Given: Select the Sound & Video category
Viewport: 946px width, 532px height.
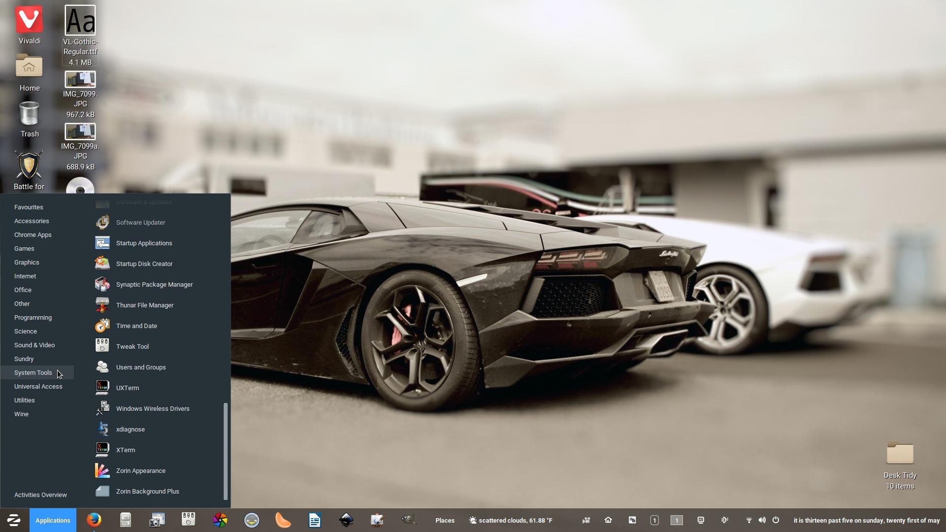Looking at the screenshot, I should click(x=34, y=345).
